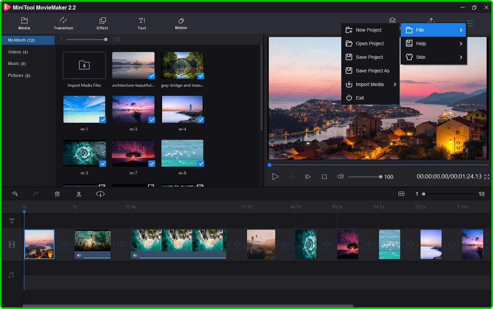This screenshot has height=309, width=493.
Task: Select My Album (12) category
Action: 28,40
